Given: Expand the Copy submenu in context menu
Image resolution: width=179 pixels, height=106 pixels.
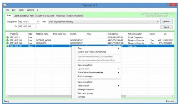Looking at the screenshot, I should click(x=98, y=48).
